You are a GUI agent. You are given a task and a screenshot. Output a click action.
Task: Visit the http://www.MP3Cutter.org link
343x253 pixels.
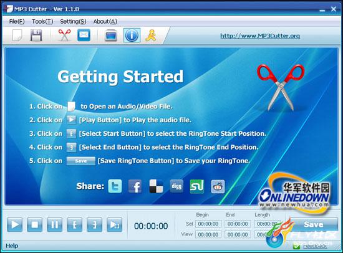point(260,36)
